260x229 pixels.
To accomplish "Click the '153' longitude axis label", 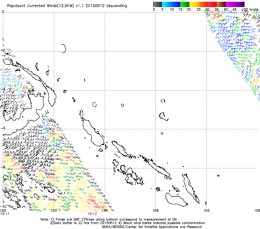I will tap(54, 211).
